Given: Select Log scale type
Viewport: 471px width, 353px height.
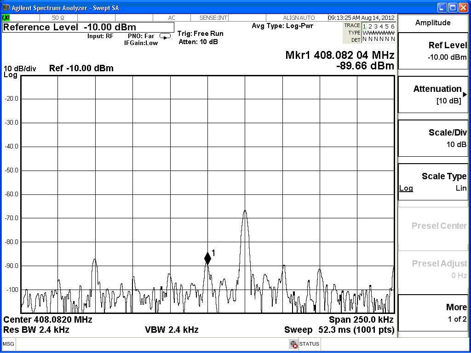Looking at the screenshot, I should [x=406, y=188].
